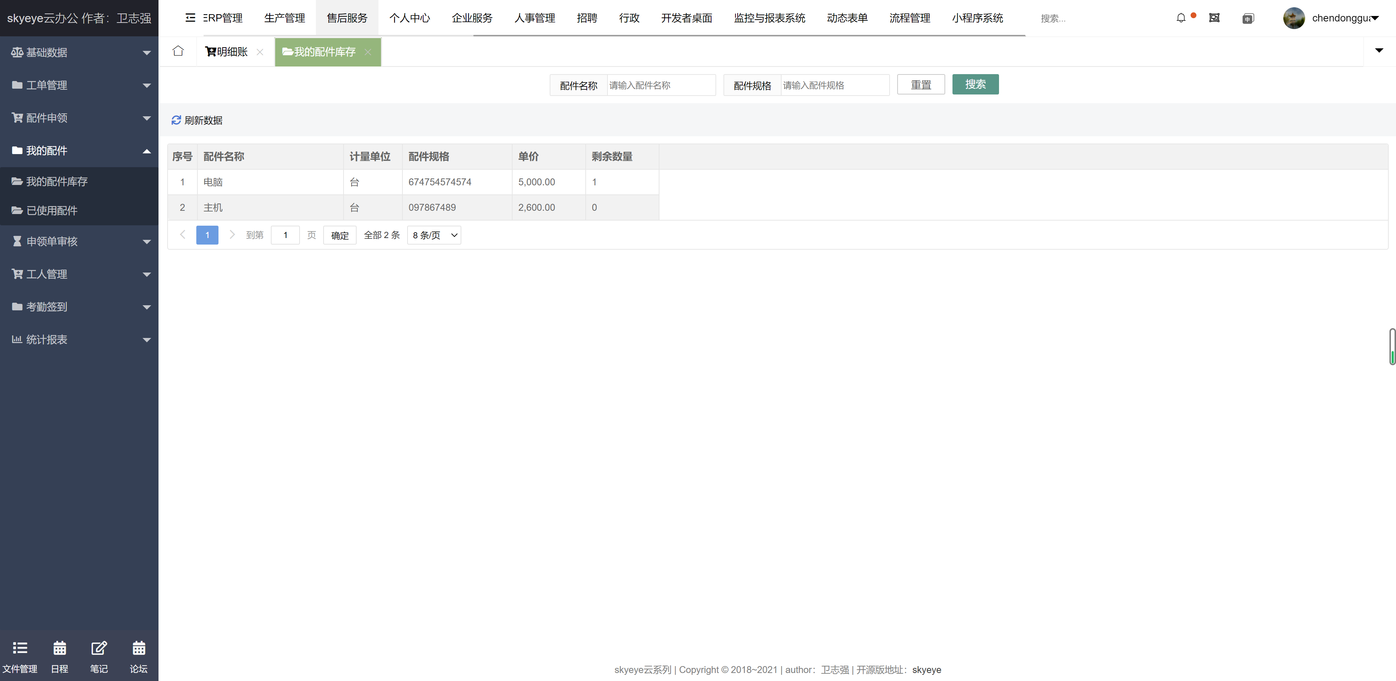The image size is (1396, 681).
Task: Open the 日程 schedule icon
Action: point(60,656)
